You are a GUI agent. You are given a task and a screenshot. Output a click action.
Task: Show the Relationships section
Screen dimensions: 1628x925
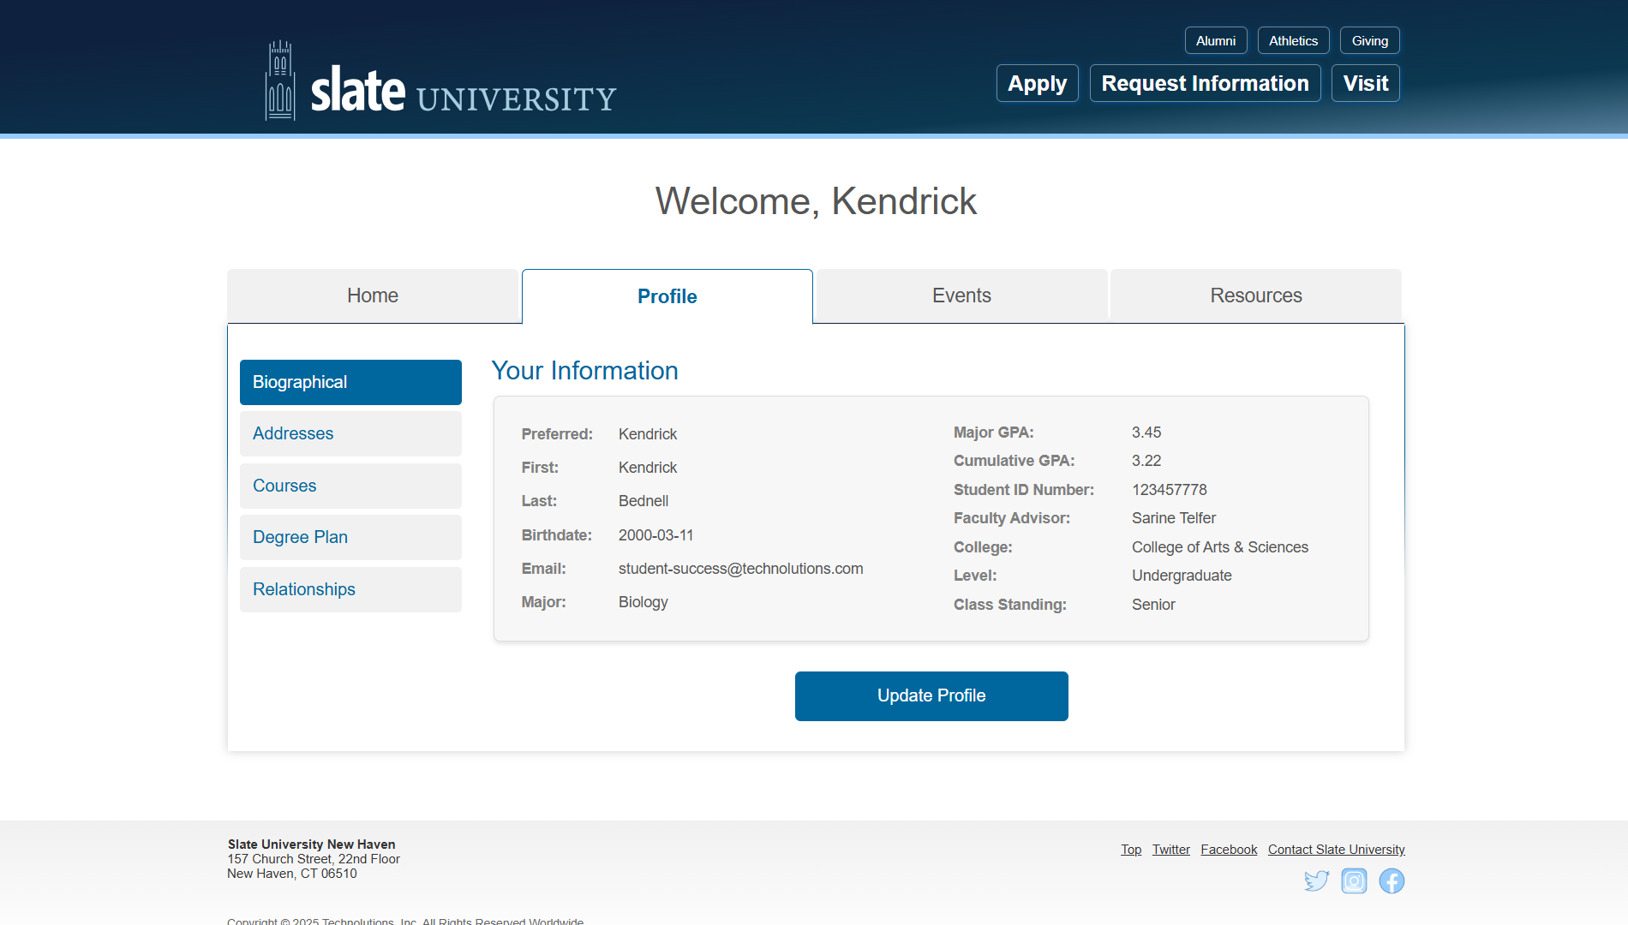pos(350,589)
